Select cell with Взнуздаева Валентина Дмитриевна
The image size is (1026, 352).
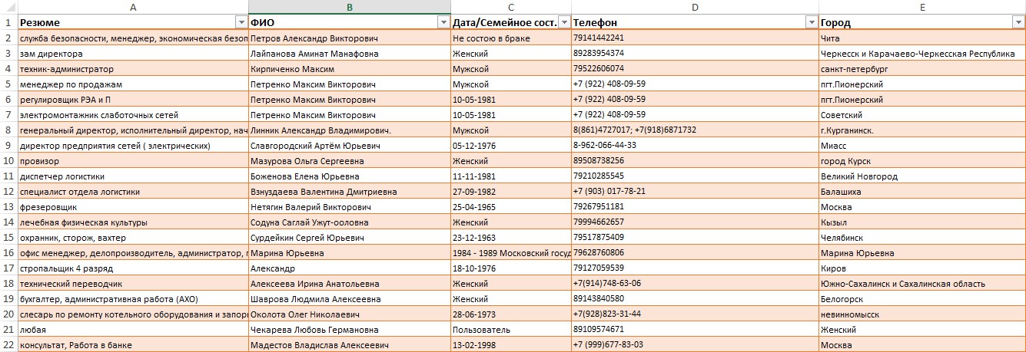point(350,192)
